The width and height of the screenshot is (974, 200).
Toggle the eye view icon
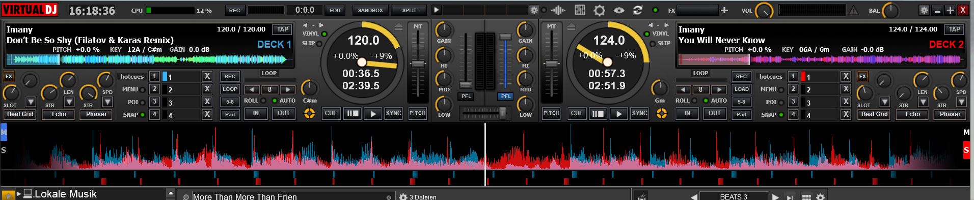[x=619, y=10]
